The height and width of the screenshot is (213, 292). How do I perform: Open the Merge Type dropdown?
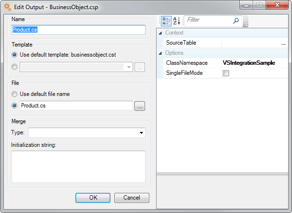(x=141, y=133)
